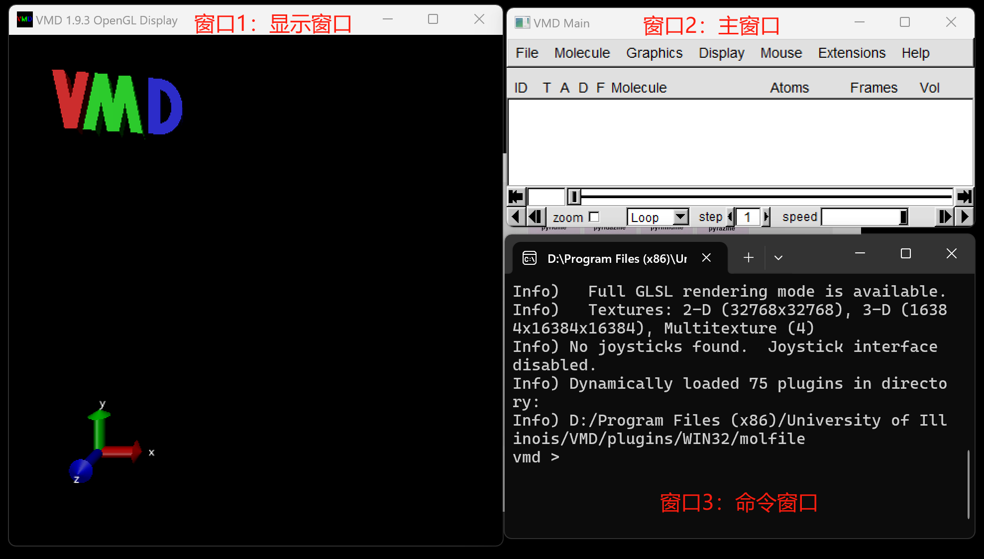Open a new terminal tab

[x=748, y=257]
